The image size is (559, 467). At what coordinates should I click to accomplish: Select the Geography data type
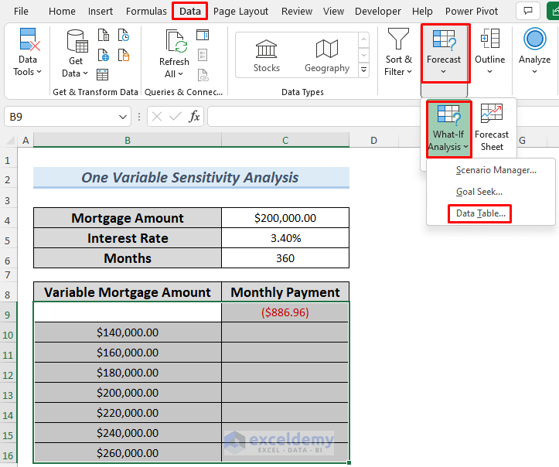tap(327, 56)
